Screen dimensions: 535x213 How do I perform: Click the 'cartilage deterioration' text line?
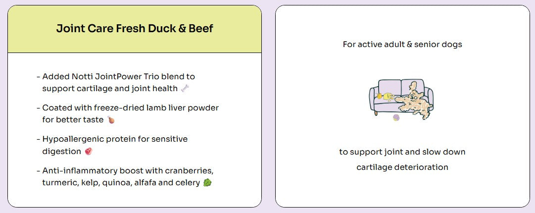pos(402,167)
